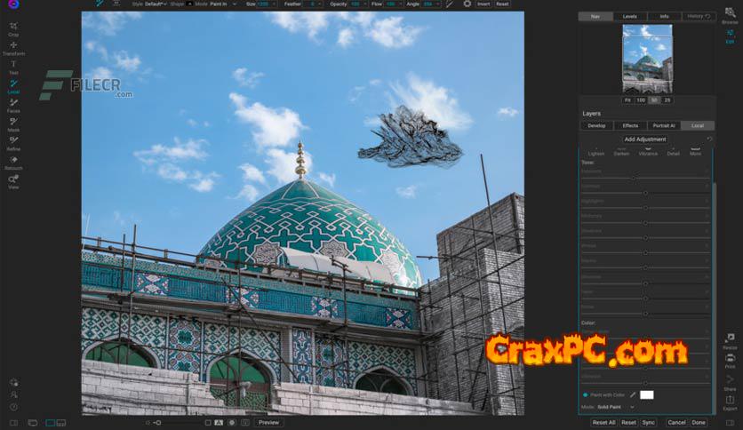
Task: Click the Add Adjustment button
Action: coord(645,139)
